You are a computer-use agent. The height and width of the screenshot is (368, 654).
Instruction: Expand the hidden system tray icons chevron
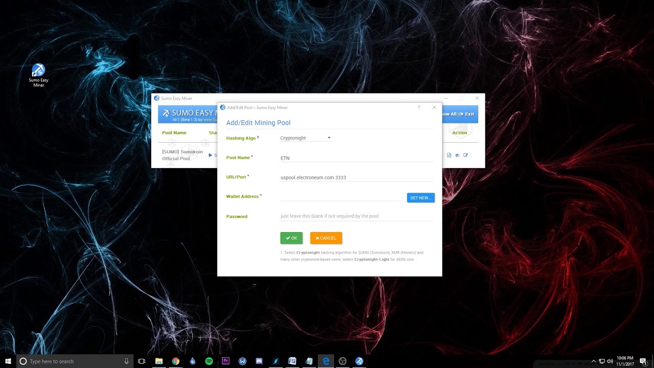coord(594,361)
